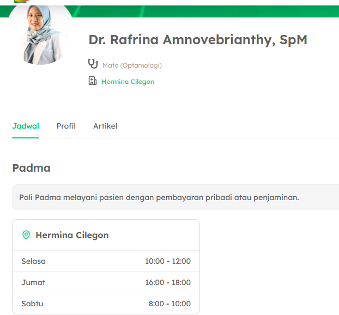Select the Sabtu day label

pyautogui.click(x=32, y=304)
